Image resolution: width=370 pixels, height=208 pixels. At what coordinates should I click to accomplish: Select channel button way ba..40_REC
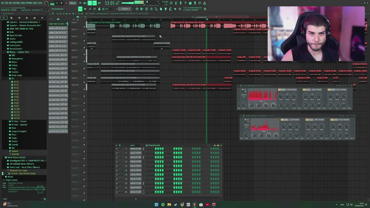click(136, 153)
